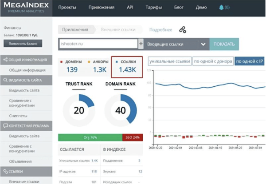Click the notifications bell icon
This screenshot has height=185, width=266.
pyautogui.click(x=222, y=8)
